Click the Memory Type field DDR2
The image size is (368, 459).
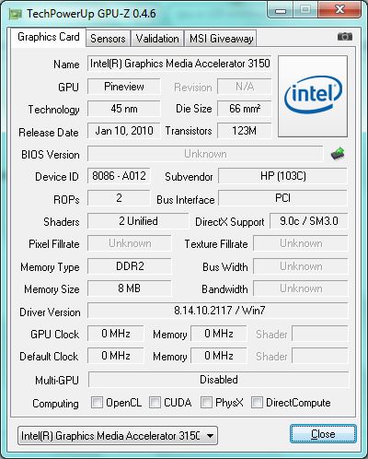pos(130,266)
